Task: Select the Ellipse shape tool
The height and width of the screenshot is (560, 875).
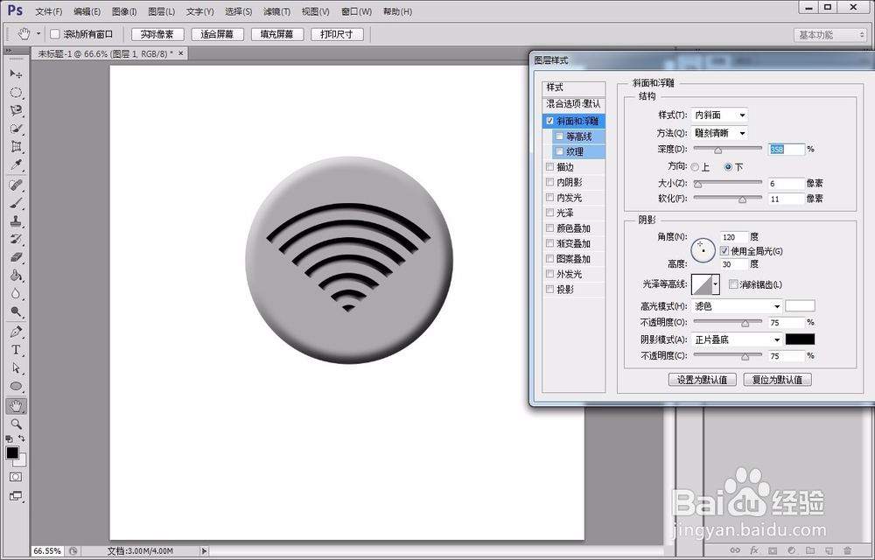Action: click(16, 387)
